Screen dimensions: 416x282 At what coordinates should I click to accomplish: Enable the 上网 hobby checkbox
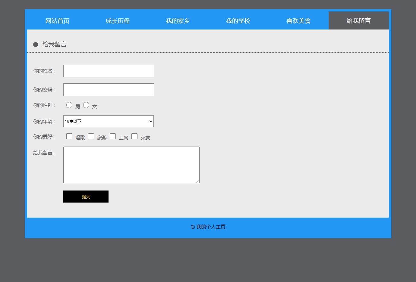tap(113, 136)
